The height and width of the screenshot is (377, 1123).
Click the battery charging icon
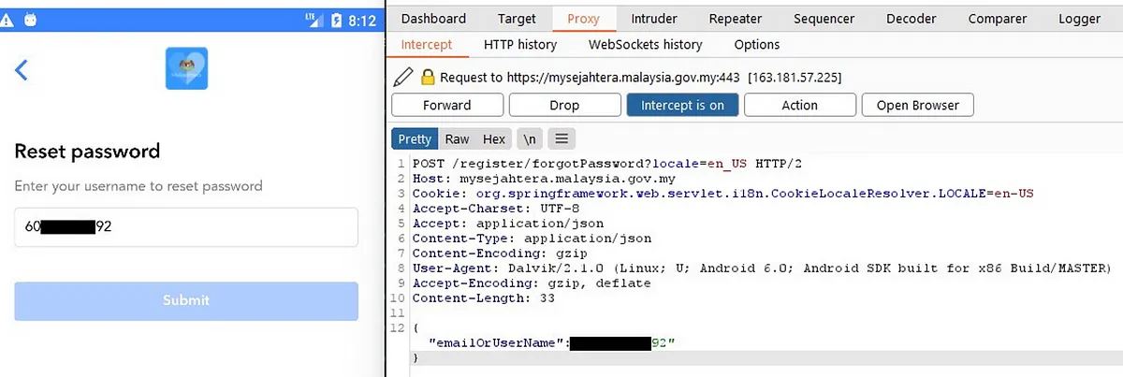335,19
